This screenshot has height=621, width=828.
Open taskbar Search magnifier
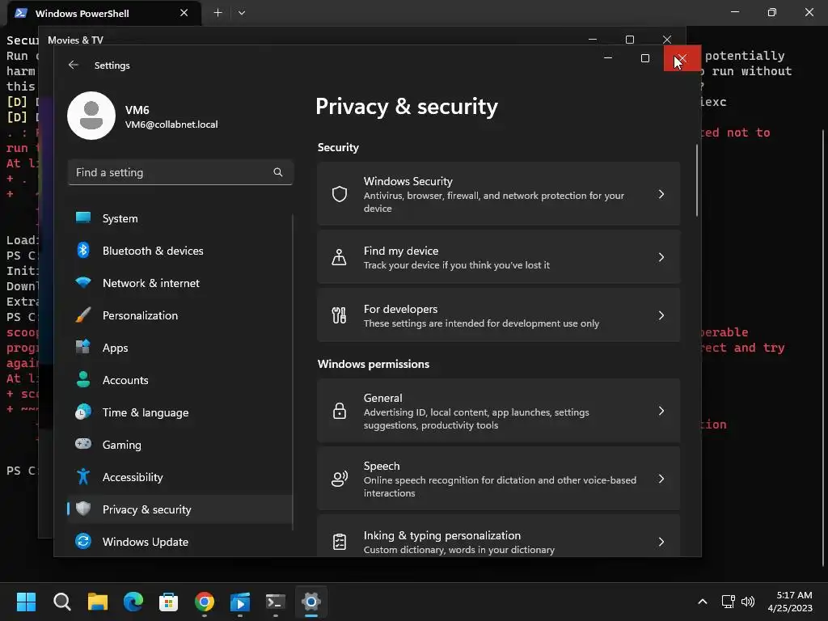pyautogui.click(x=61, y=602)
